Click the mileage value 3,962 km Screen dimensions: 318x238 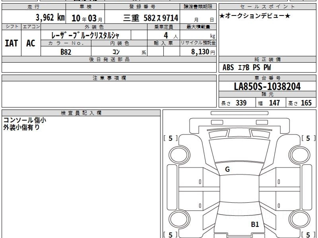pyautogui.click(x=50, y=18)
